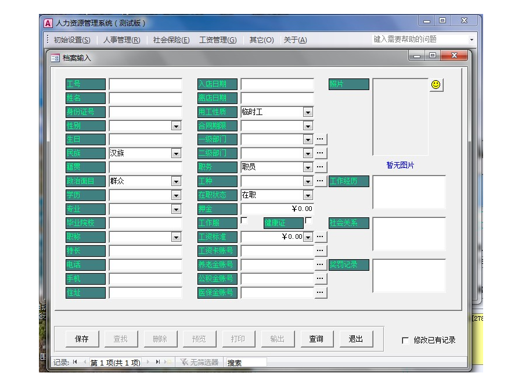Click into the 工号 input field

click(145, 84)
